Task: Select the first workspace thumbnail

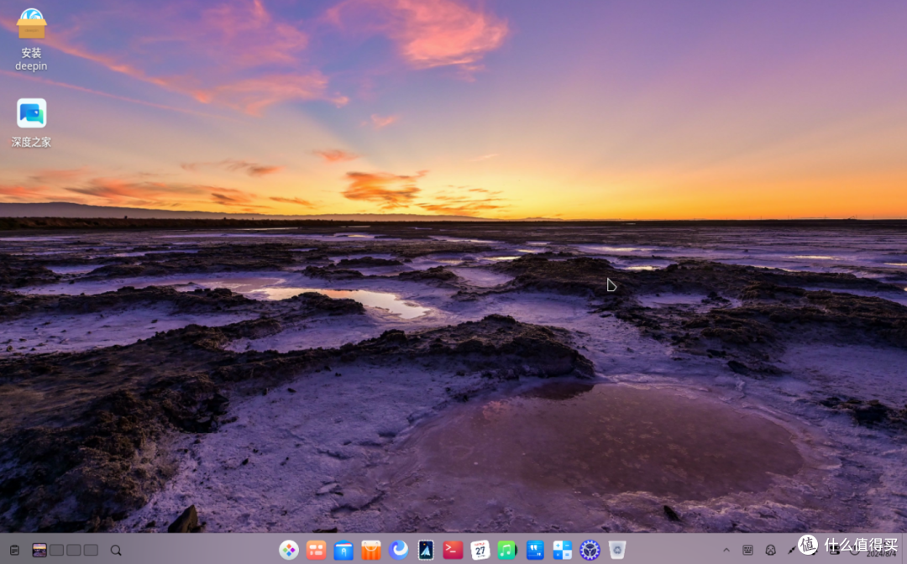Action: coord(39,550)
